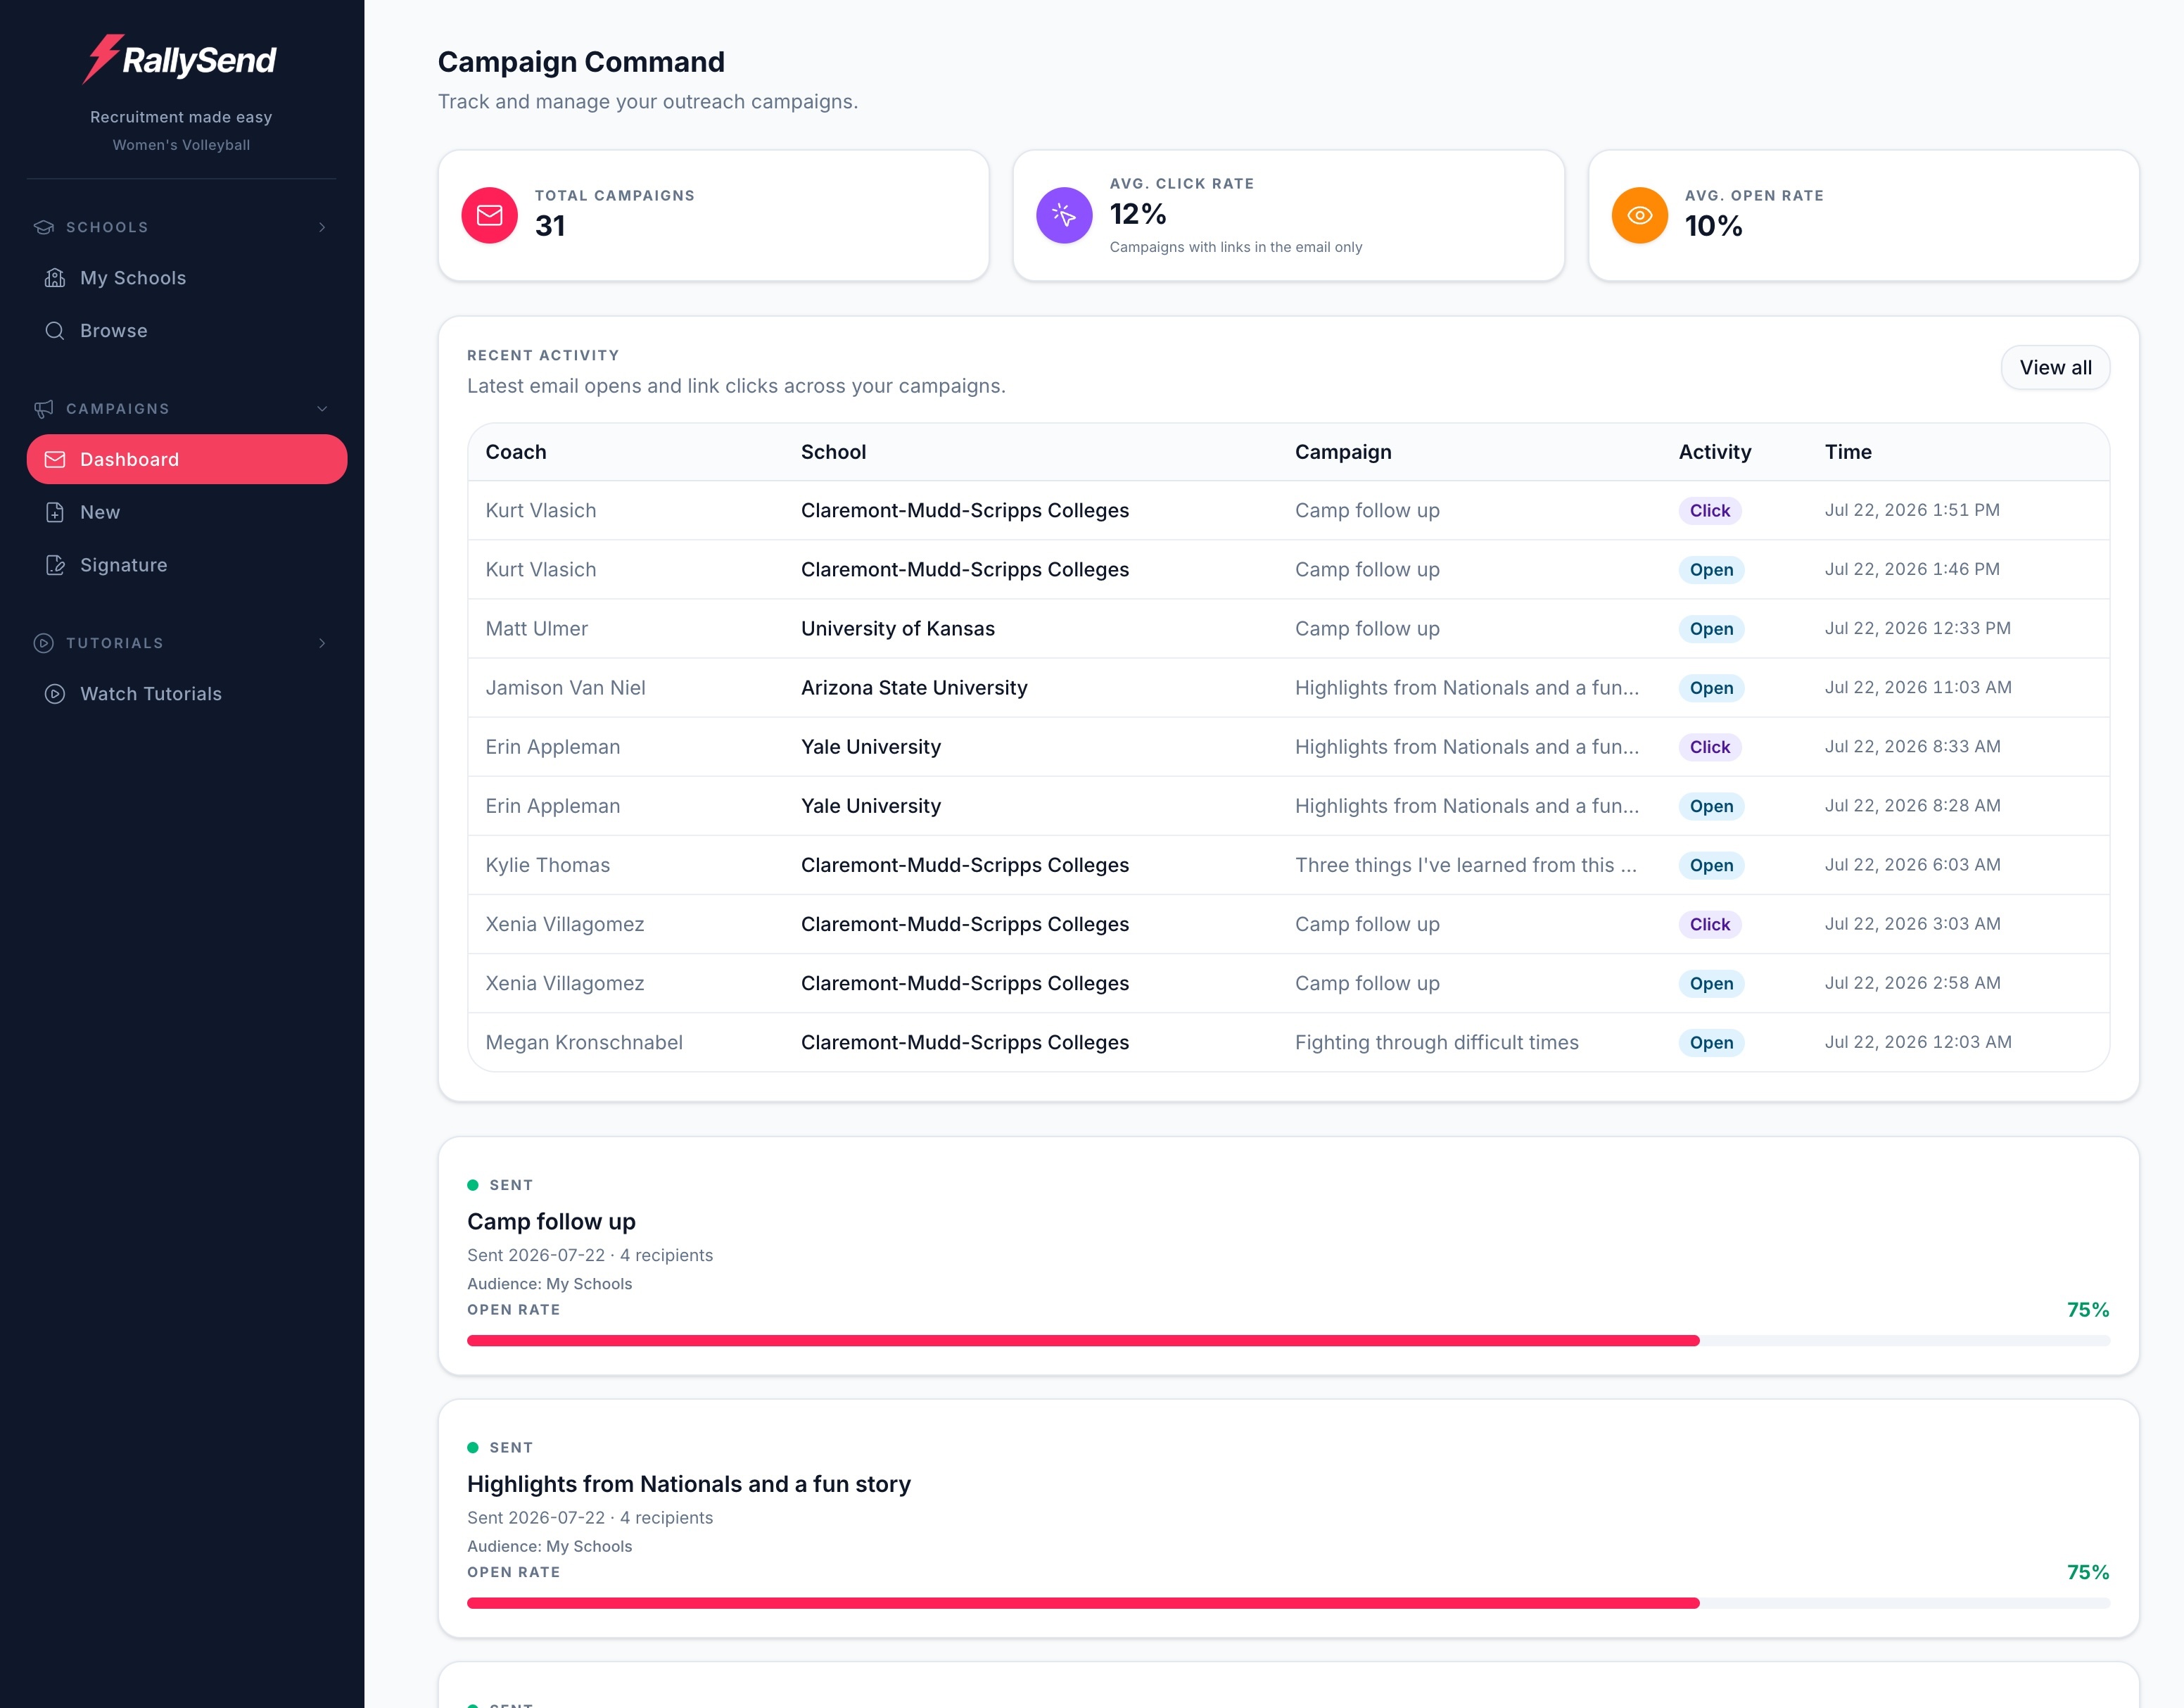The height and width of the screenshot is (1708, 2184).
Task: Click the building icon next to My Schools
Action: pos(55,278)
